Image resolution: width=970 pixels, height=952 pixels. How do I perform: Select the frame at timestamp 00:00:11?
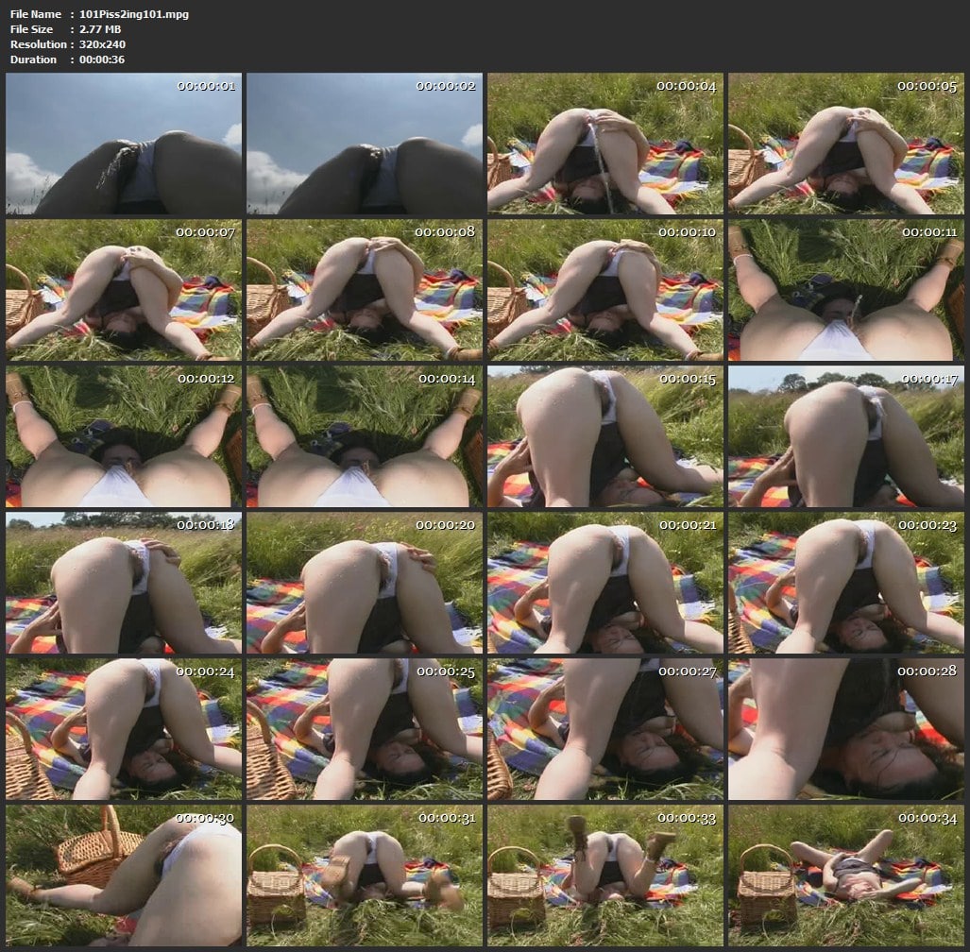(x=845, y=290)
